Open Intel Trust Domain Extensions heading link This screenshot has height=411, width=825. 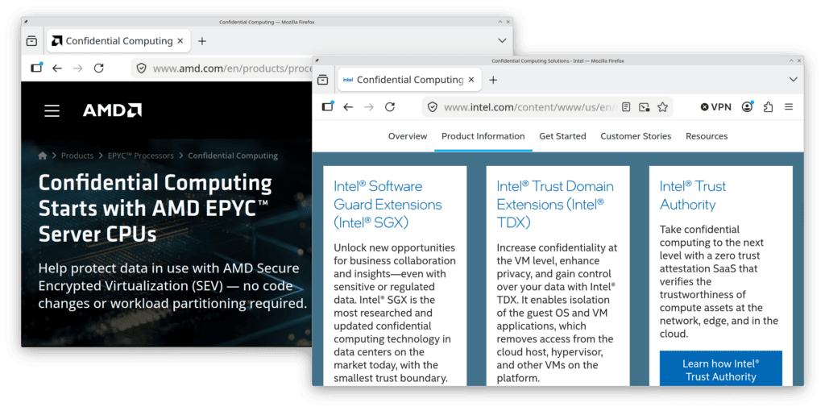(x=555, y=205)
